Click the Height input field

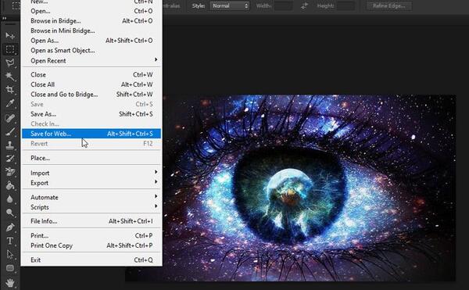coord(345,5)
